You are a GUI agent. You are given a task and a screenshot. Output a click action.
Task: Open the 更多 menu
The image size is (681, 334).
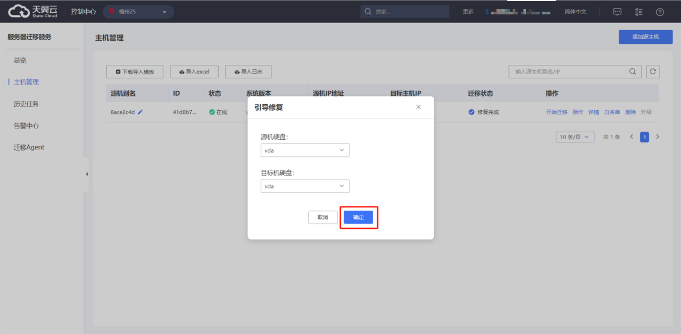468,12
